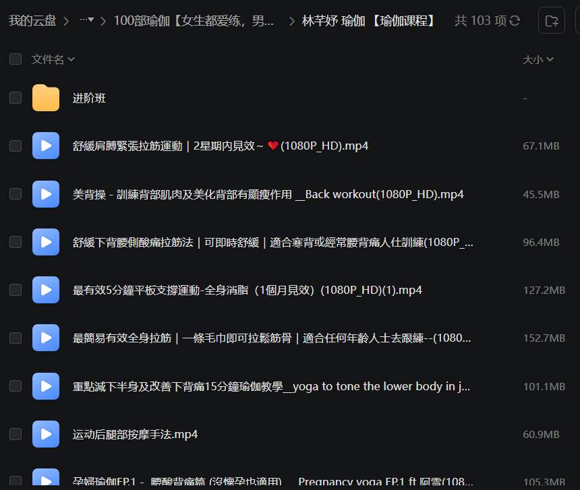Open the 重點減下半身及改善下背痛15分鐘瑜伽教學 file name
Viewport: 580px width, 490px height.
[x=271, y=386]
